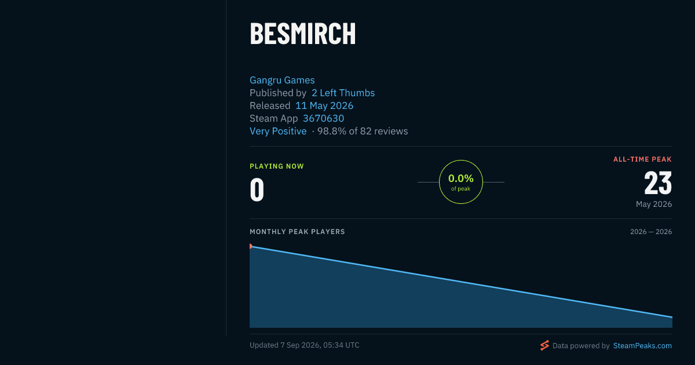Click the BESMIRCH game title
Screen dimensions: 695x365
(303, 34)
